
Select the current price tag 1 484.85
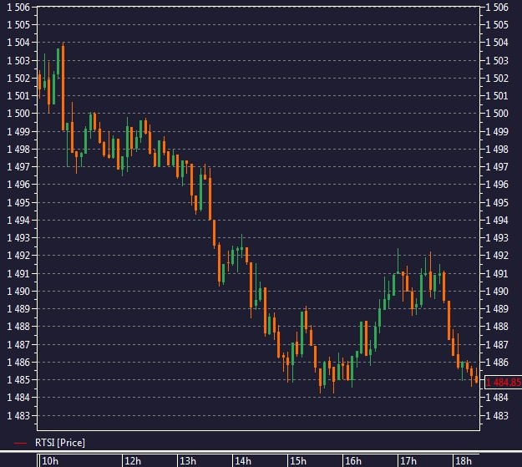click(x=503, y=383)
